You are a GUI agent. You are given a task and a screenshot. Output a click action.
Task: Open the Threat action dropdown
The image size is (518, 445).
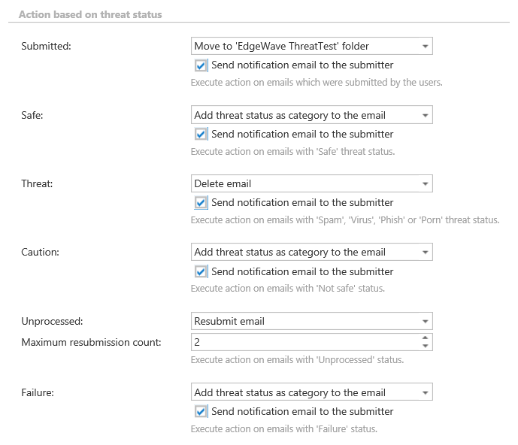coord(311,183)
